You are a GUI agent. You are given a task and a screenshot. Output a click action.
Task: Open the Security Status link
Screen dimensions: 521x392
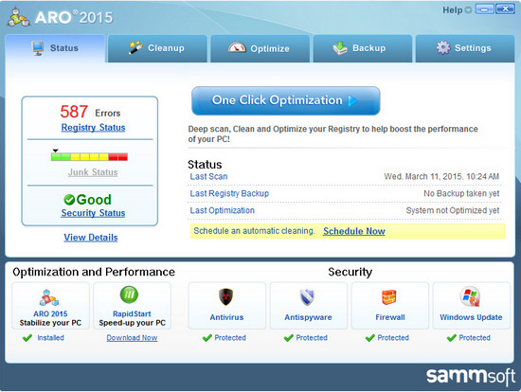click(x=93, y=213)
